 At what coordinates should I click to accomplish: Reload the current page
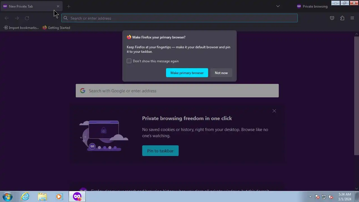point(27,18)
